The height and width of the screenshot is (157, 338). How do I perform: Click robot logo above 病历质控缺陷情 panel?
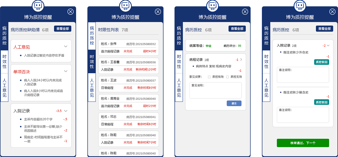pyautogui.click(x=38, y=6)
